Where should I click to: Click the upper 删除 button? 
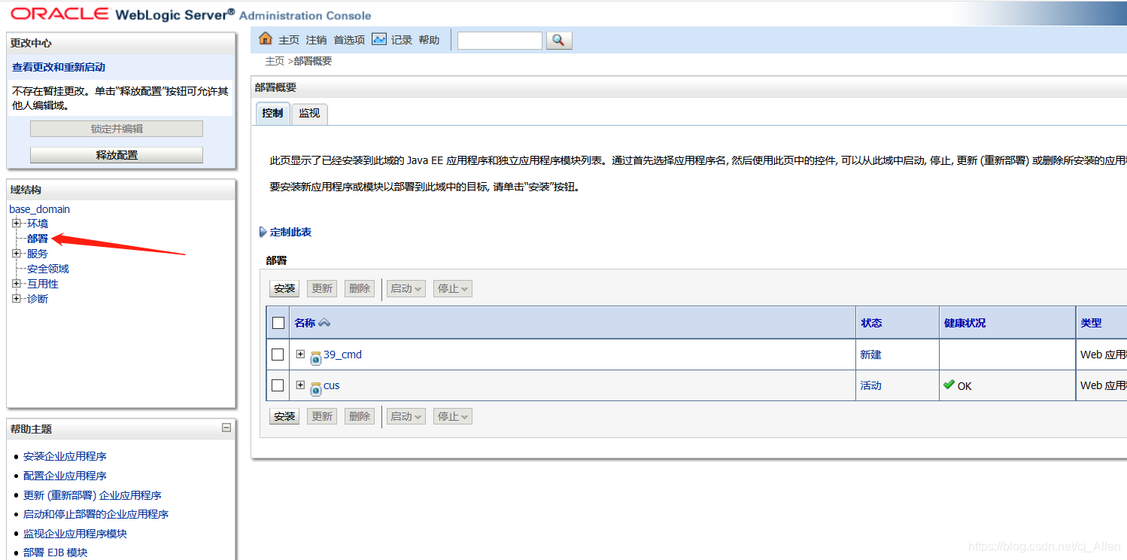tap(360, 288)
